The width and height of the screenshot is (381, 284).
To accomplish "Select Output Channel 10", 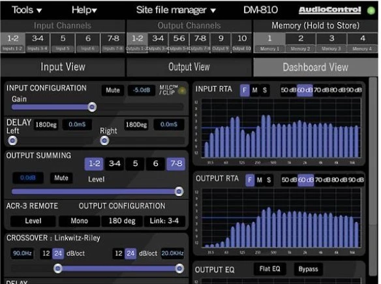I will pyautogui.click(x=241, y=42).
